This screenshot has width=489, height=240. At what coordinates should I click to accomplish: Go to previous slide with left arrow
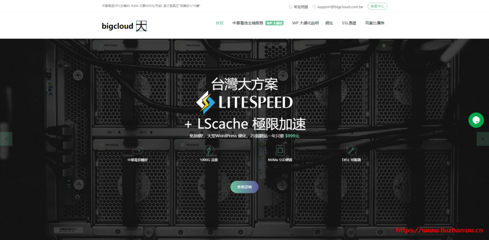(6, 139)
